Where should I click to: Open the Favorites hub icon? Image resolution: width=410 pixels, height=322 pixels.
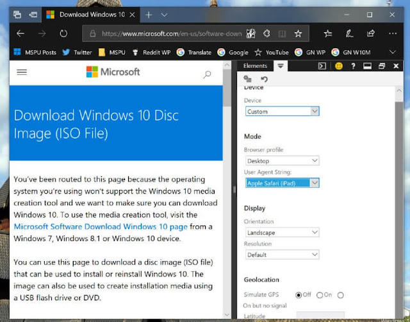tap(328, 33)
